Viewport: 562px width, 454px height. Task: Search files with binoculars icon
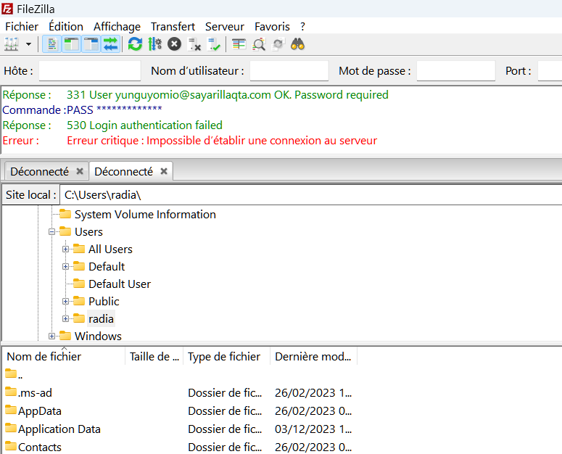tap(298, 44)
